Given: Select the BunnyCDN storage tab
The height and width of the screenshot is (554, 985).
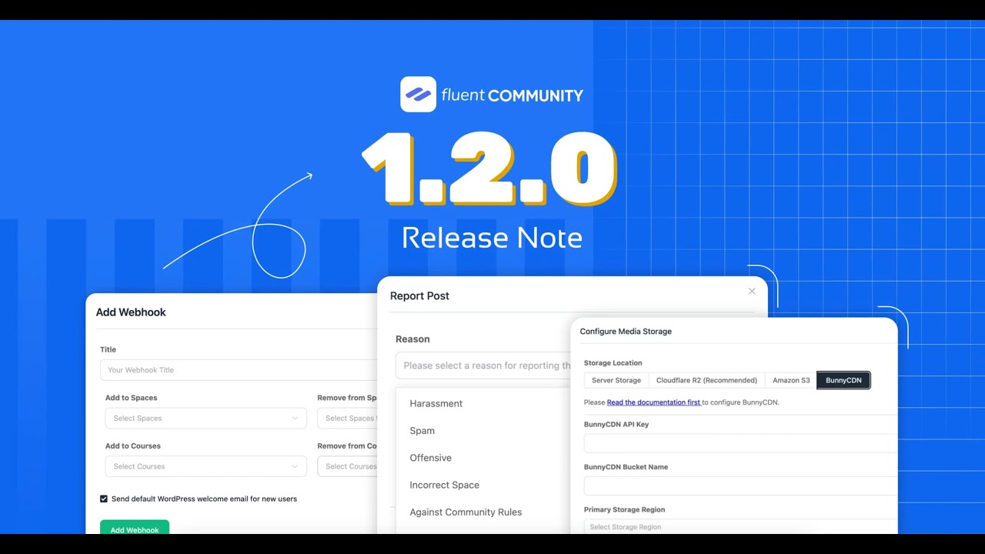Looking at the screenshot, I should 843,380.
